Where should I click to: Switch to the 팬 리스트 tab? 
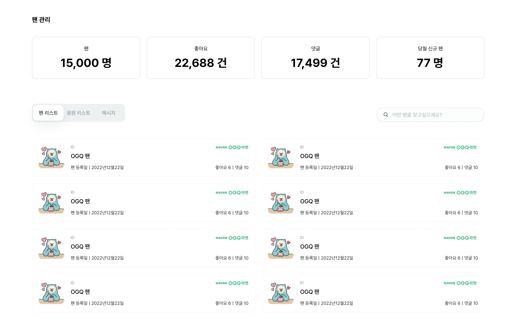[48, 113]
